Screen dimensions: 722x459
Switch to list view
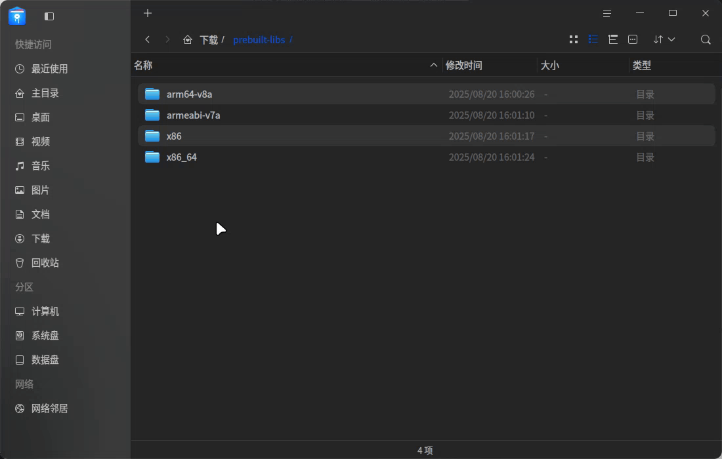click(593, 39)
